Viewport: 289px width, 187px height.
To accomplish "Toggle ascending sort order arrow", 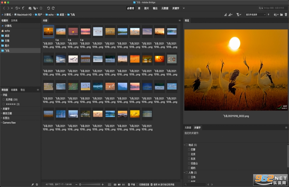I will tap(269, 15).
